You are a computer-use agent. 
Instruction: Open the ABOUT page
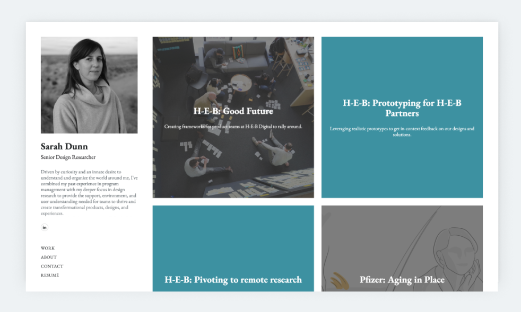pyautogui.click(x=48, y=257)
